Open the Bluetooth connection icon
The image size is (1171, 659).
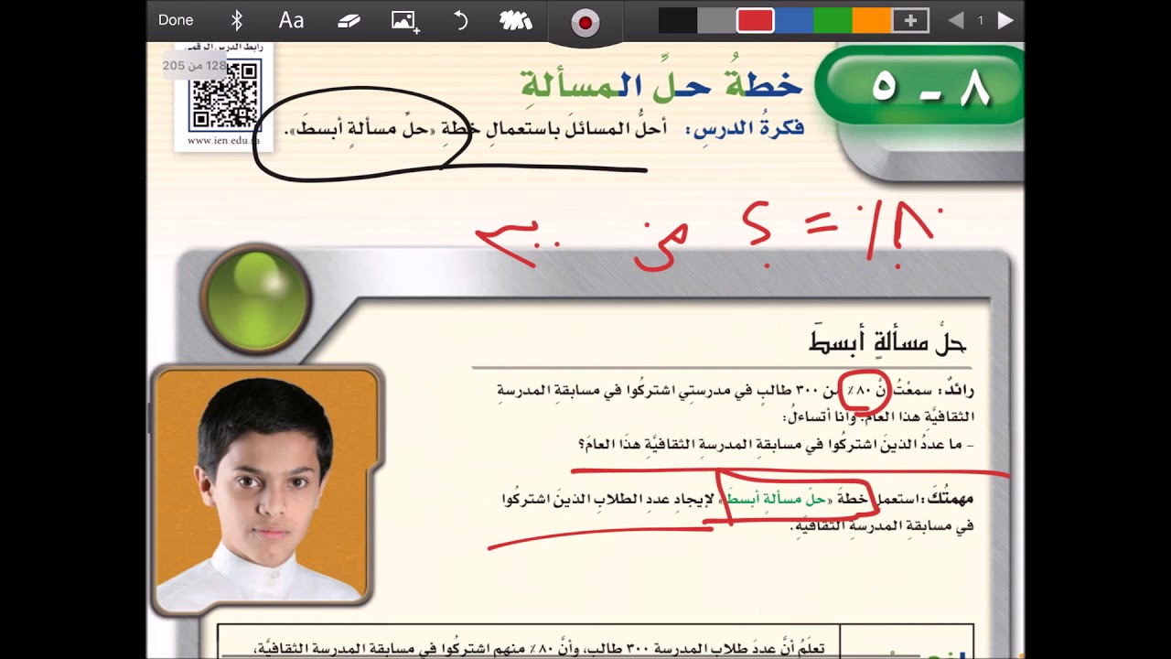(236, 20)
